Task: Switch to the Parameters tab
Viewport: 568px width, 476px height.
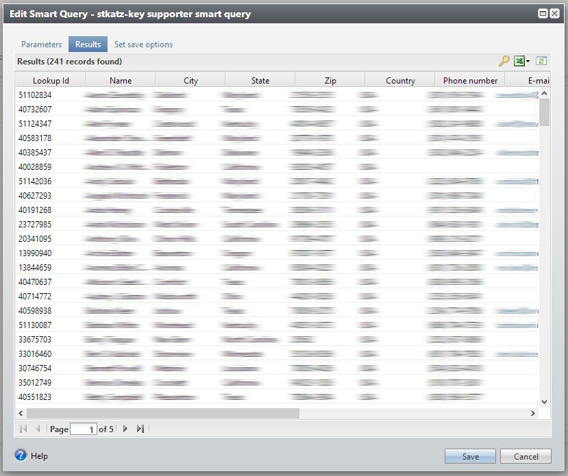Action: 41,45
